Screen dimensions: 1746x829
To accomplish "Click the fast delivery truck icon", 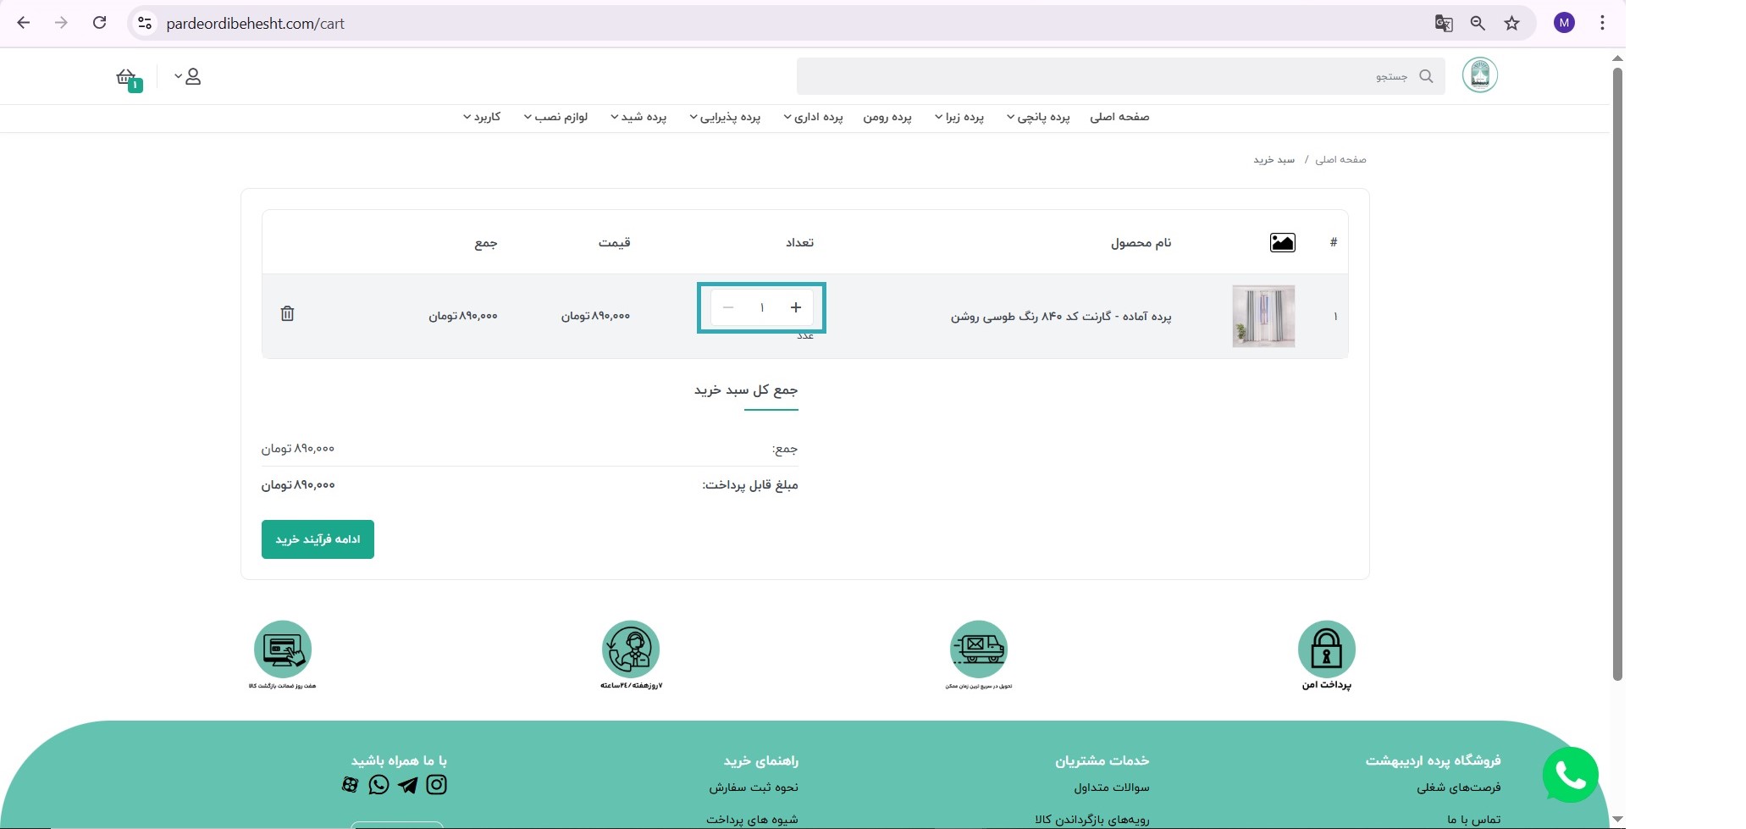I will tap(981, 650).
